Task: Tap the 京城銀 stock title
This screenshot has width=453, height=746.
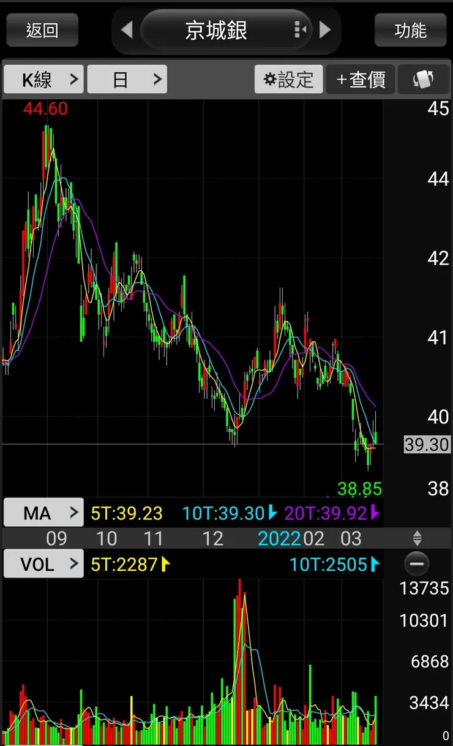Action: point(216,30)
